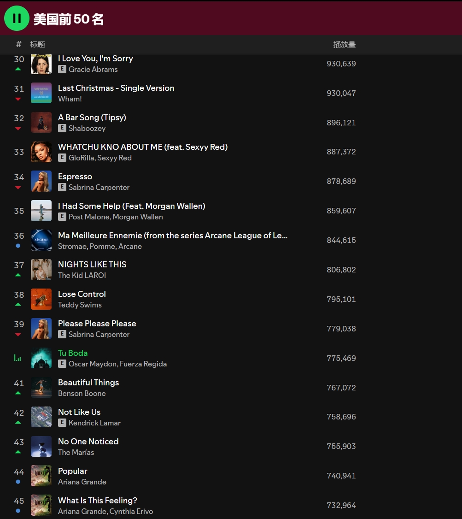Open the Tu Boda album cover
The height and width of the screenshot is (519, 462).
pyautogui.click(x=41, y=358)
